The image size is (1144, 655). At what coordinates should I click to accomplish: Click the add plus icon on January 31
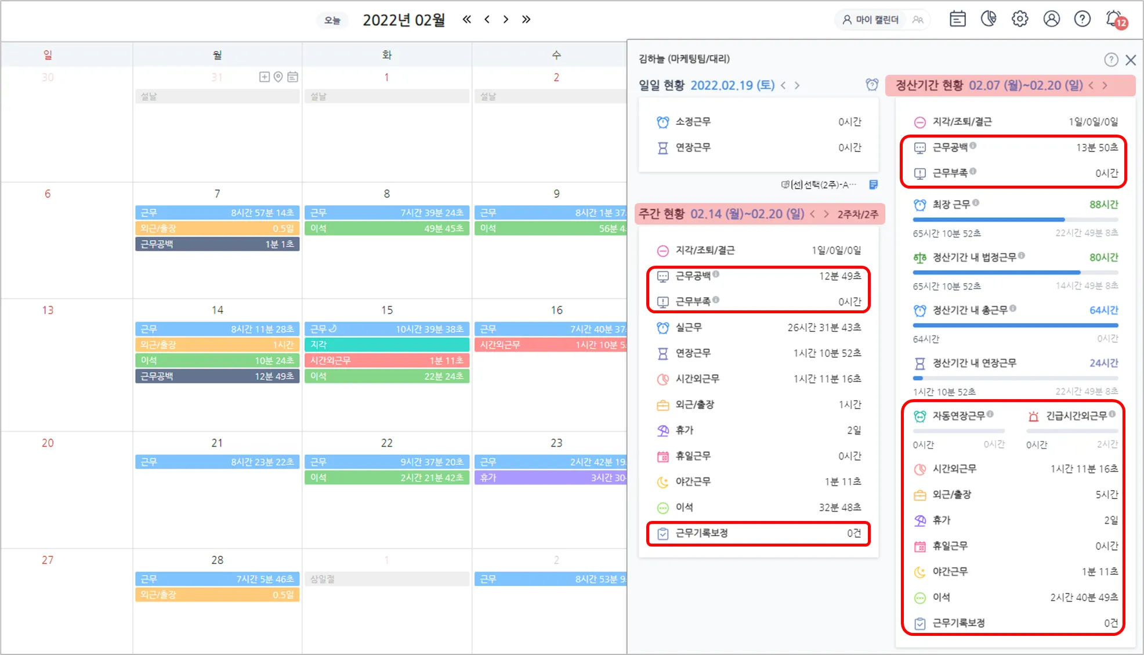tap(265, 77)
